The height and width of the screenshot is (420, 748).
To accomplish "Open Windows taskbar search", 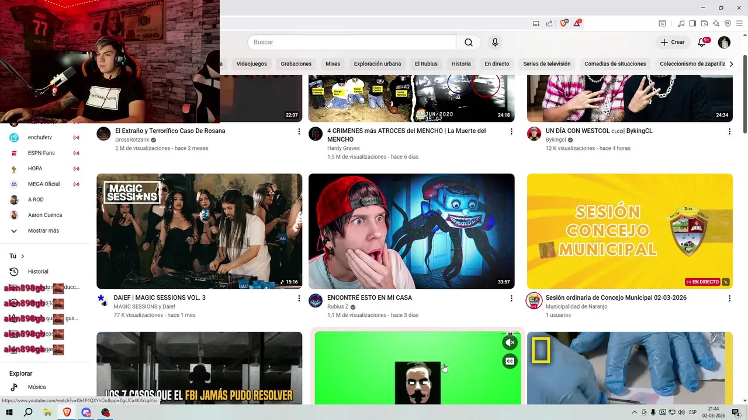I will 28,412.
